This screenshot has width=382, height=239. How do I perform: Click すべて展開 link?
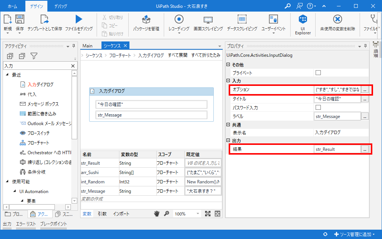(178, 55)
